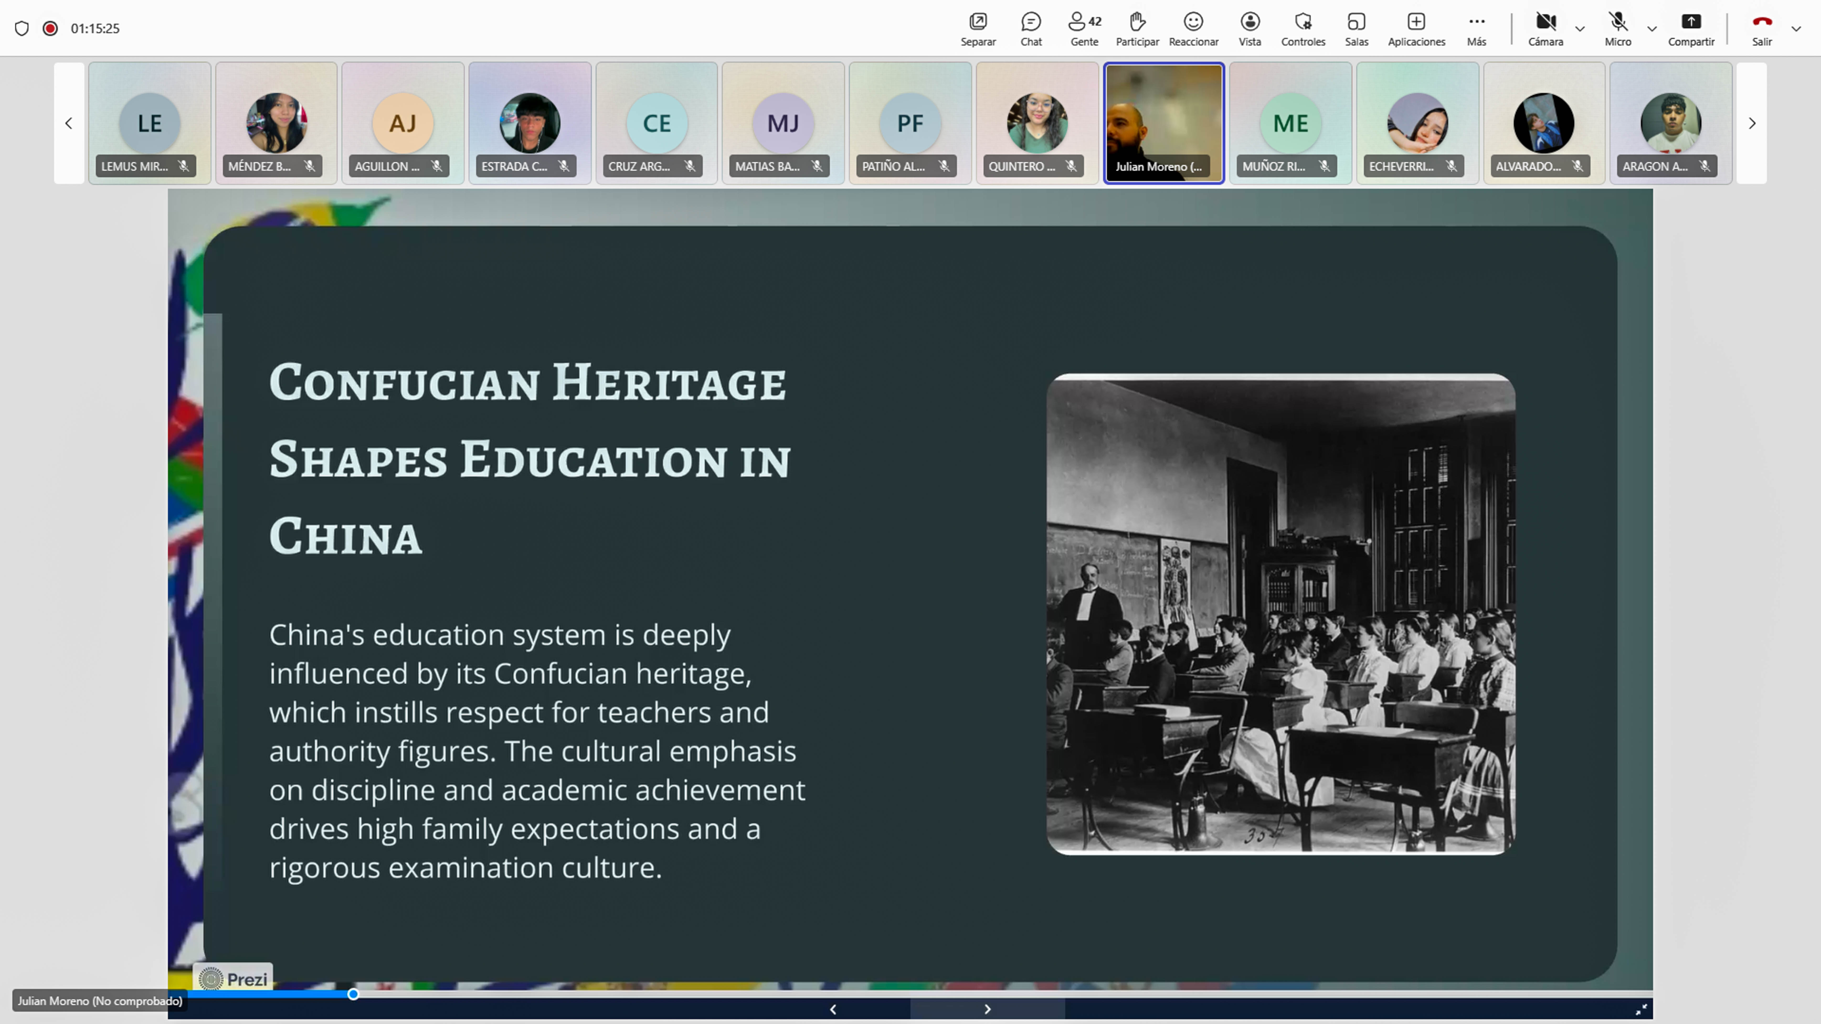Viewport: 1821px width, 1024px height.
Task: Click the red recording indicator
Action: click(x=50, y=28)
